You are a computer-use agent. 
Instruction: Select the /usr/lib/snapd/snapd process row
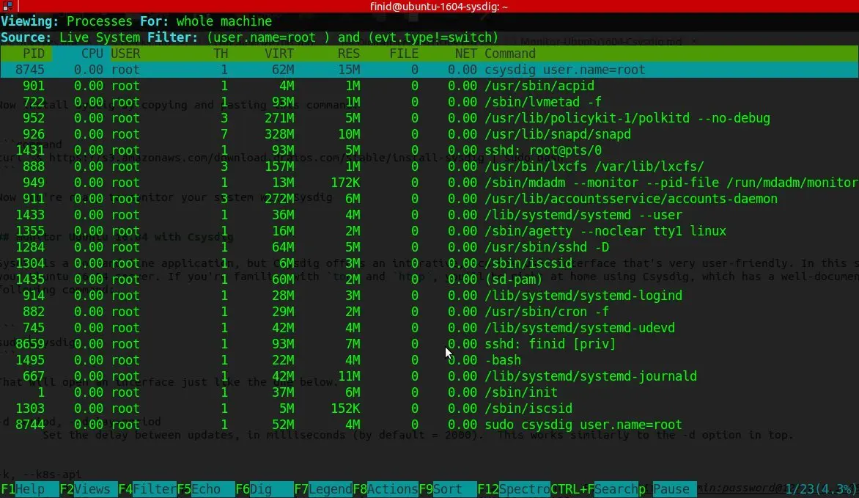[x=429, y=134]
